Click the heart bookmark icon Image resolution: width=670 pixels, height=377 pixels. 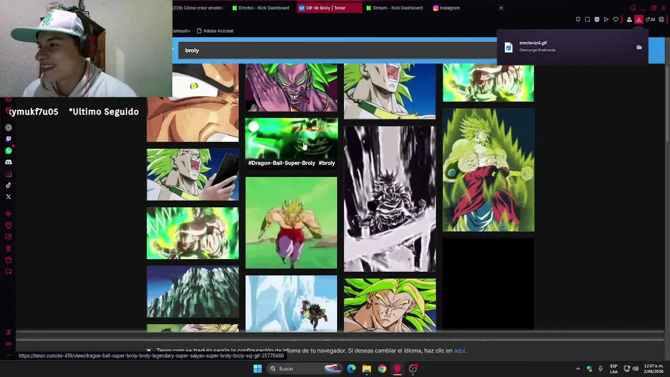coord(616,19)
